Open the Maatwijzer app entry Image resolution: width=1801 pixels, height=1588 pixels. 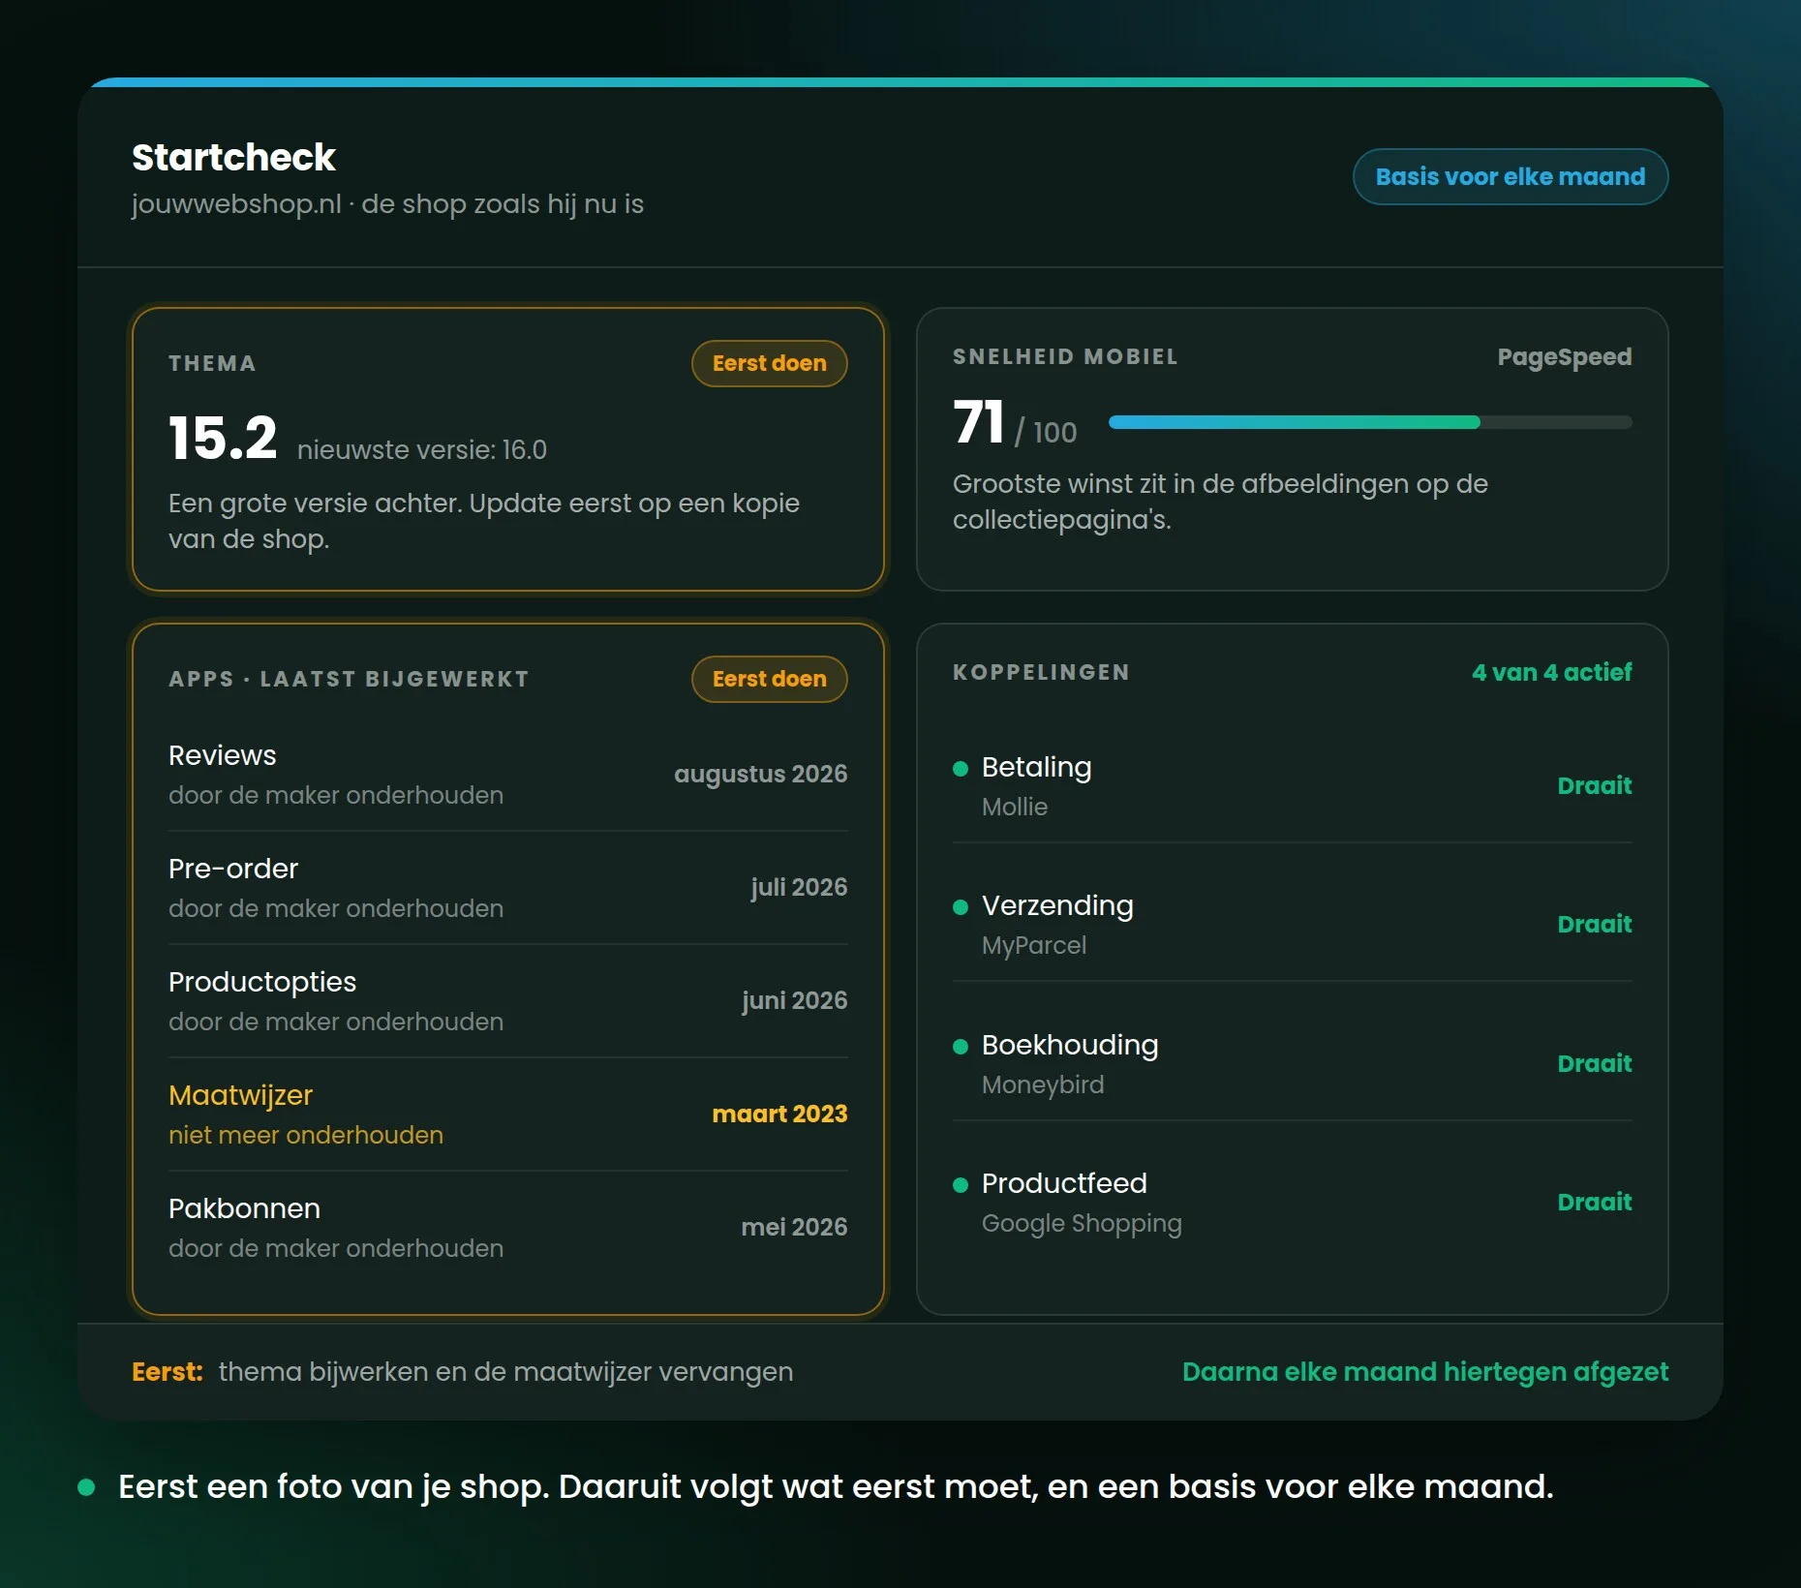(x=507, y=1115)
